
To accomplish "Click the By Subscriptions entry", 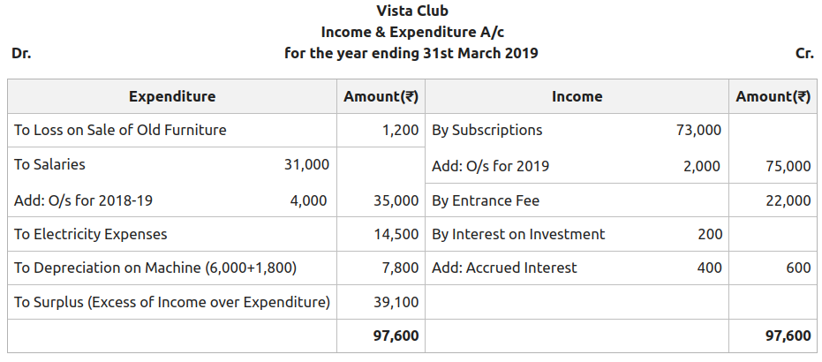I will click(x=487, y=130).
